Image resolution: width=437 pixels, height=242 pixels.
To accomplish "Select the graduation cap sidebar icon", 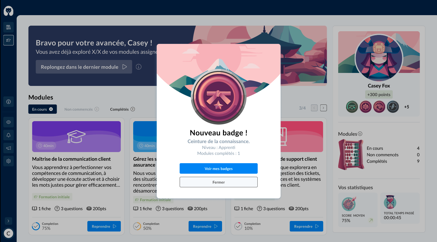I will 8,40.
